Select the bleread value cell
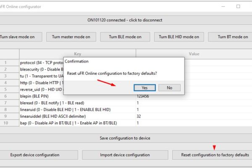Image resolution: width=252 pixels, height=168 pixels. tap(194, 103)
